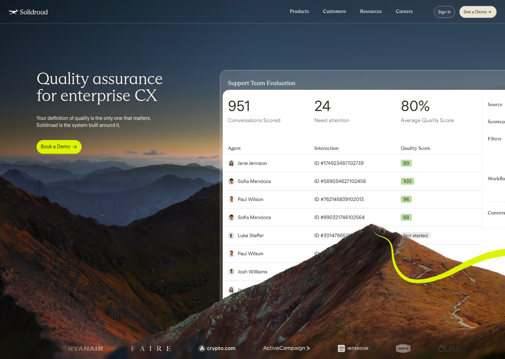This screenshot has width=505, height=359.
Task: Click the Agent column header
Action: (234, 148)
